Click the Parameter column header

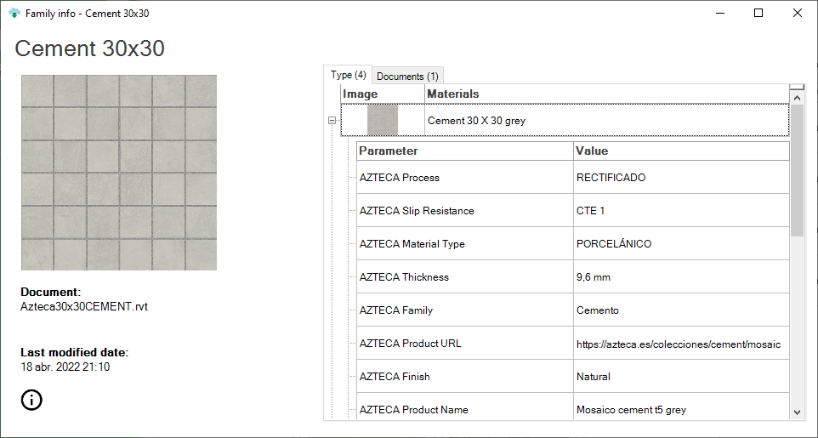[465, 151]
